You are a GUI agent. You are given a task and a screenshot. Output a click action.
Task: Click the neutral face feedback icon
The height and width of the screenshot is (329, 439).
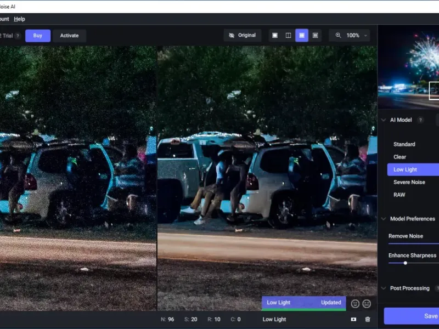367,304
